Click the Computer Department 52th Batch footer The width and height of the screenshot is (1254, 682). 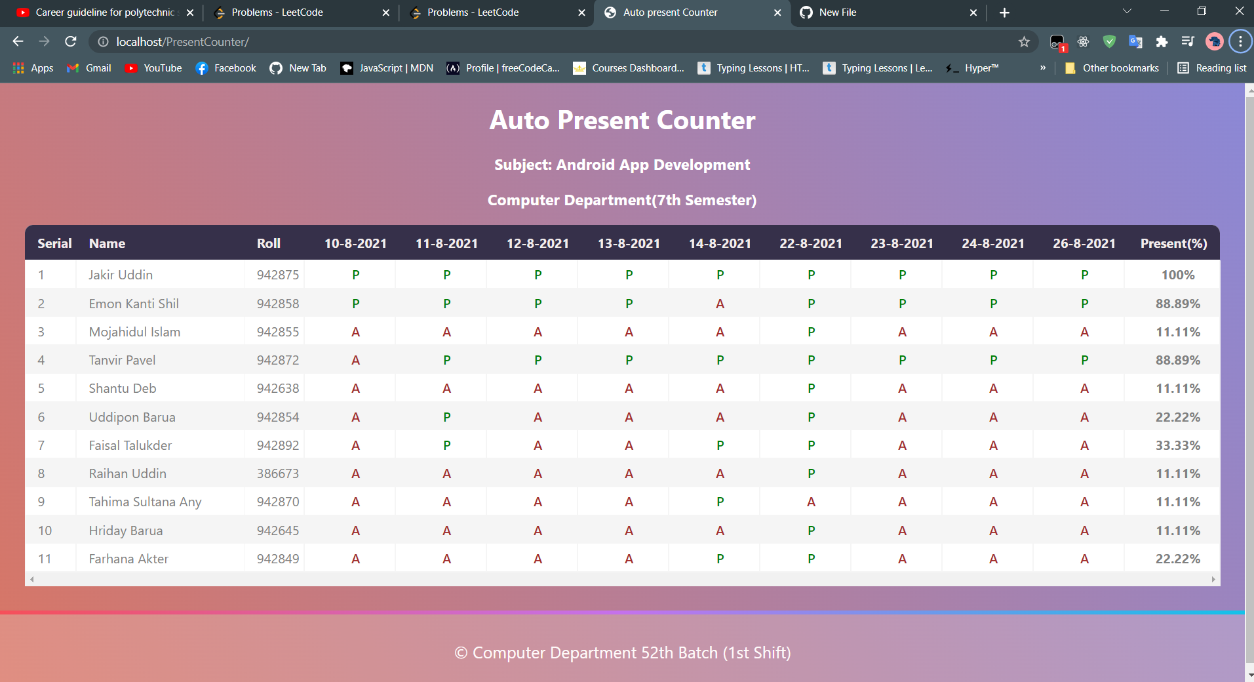(x=622, y=652)
